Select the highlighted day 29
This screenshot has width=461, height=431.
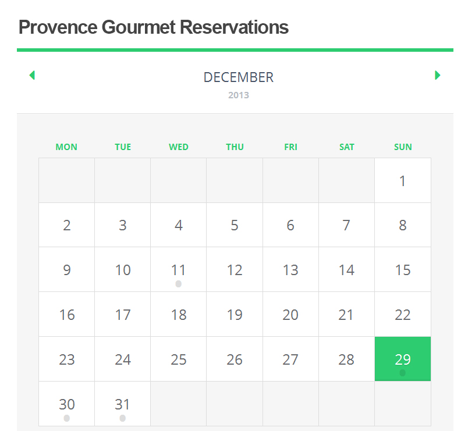403,359
